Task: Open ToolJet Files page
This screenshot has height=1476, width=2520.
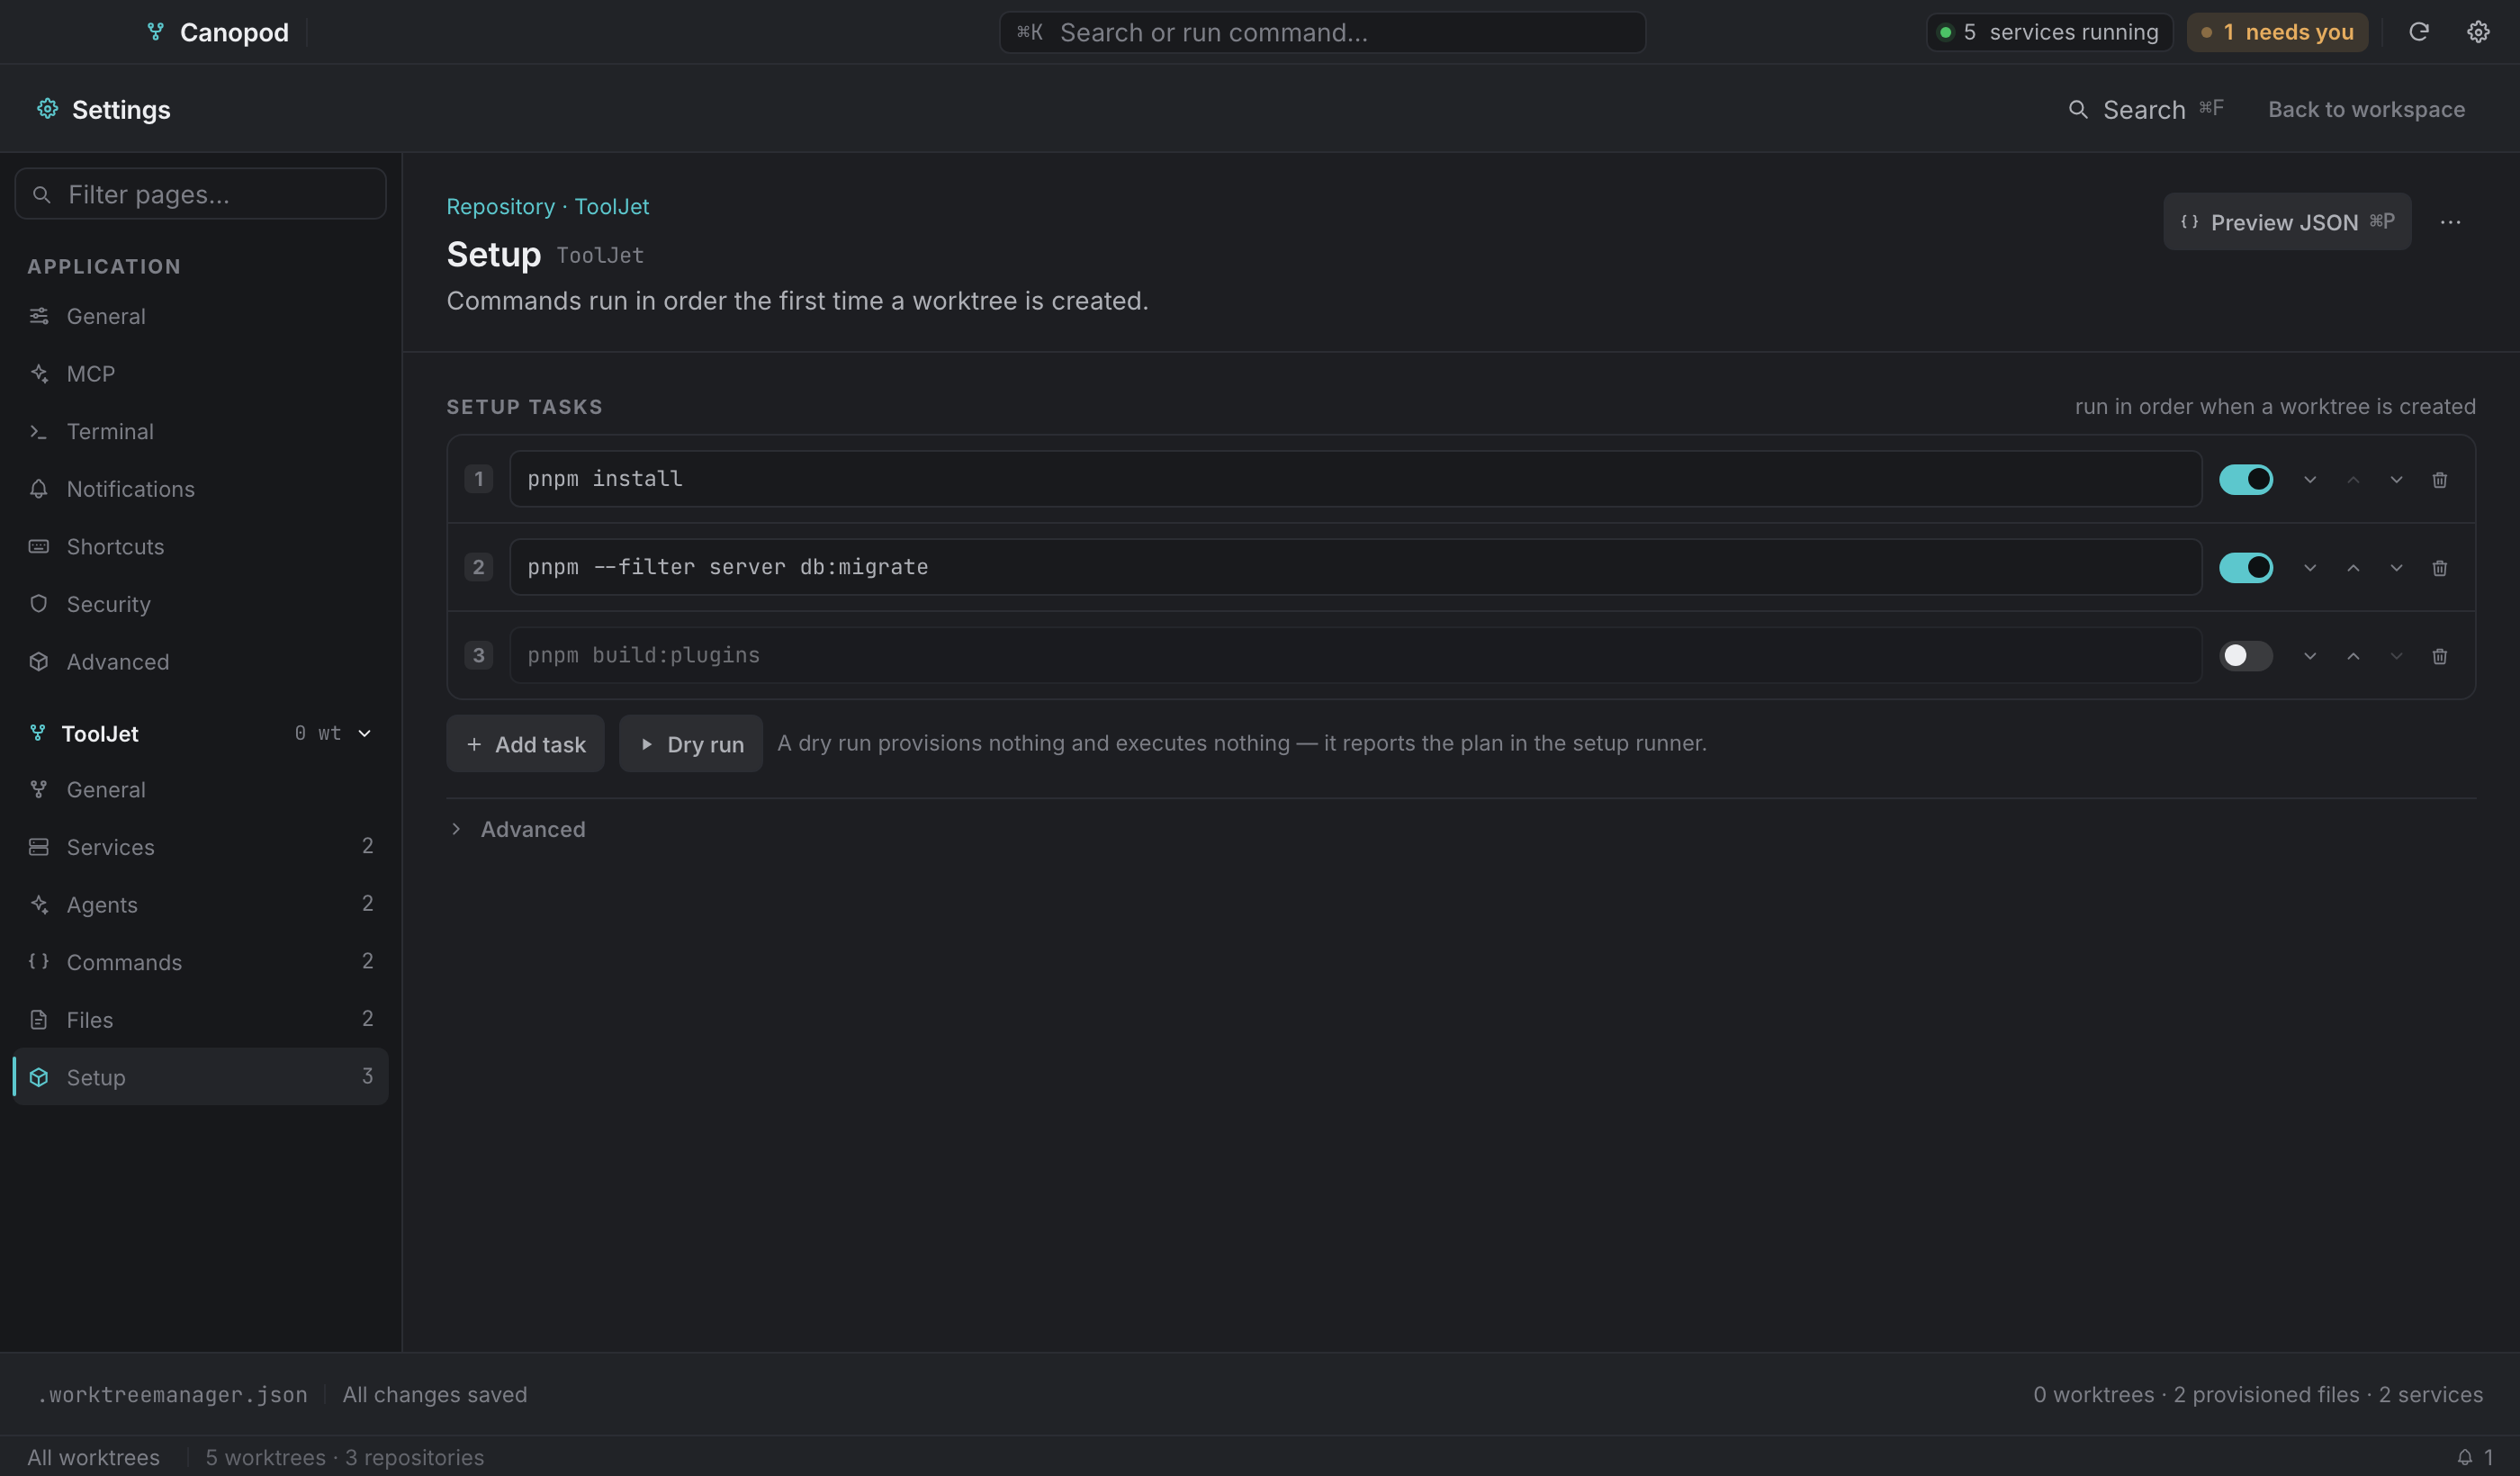Action: pos(200,1020)
